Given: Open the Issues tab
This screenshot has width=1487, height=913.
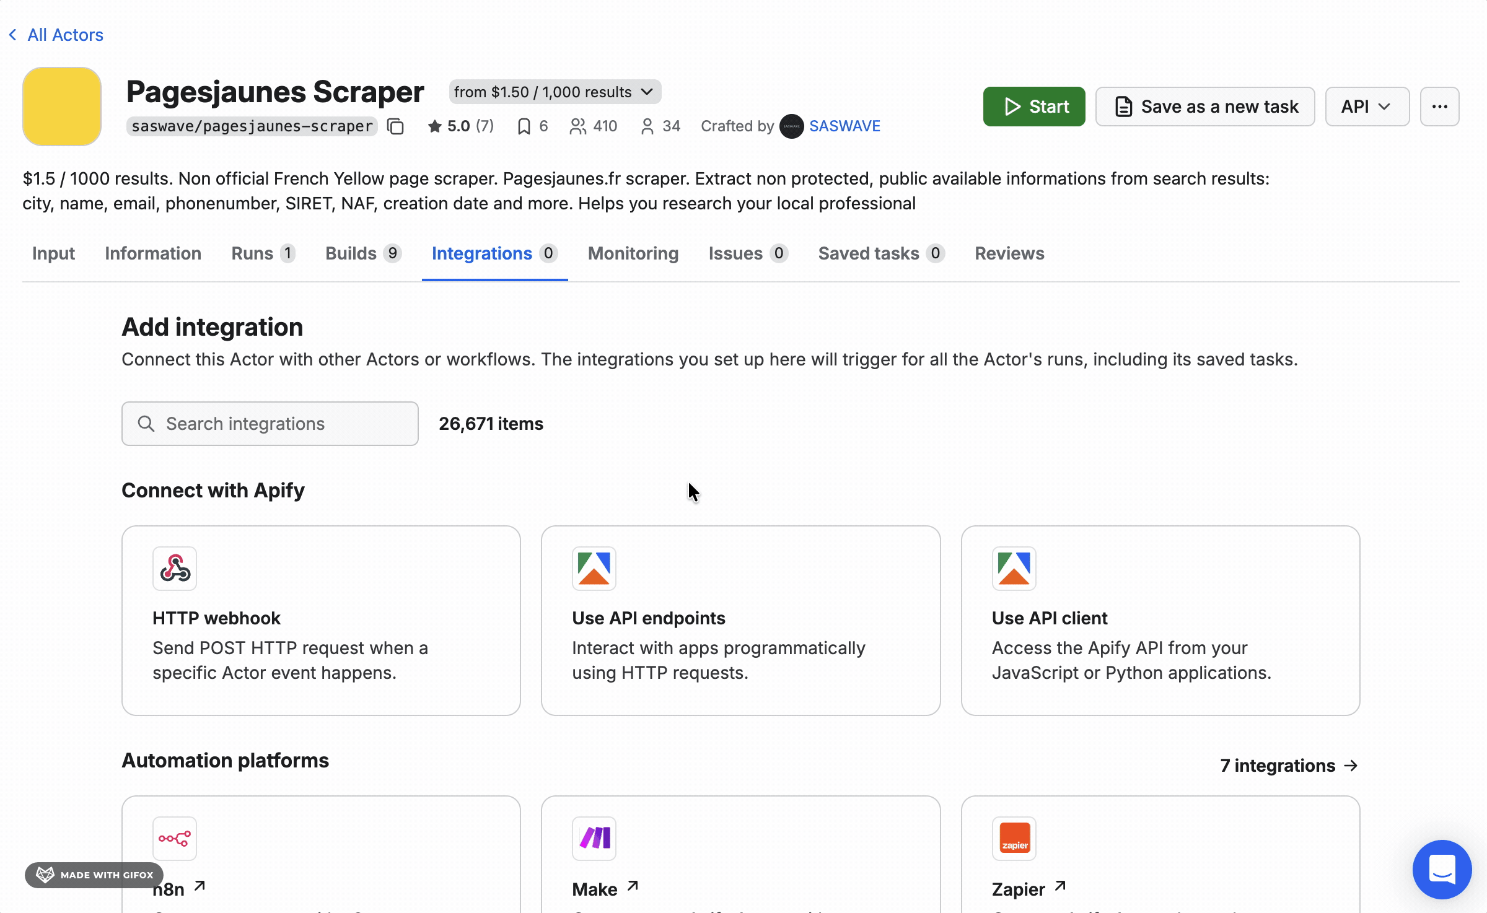Looking at the screenshot, I should click(x=748, y=253).
